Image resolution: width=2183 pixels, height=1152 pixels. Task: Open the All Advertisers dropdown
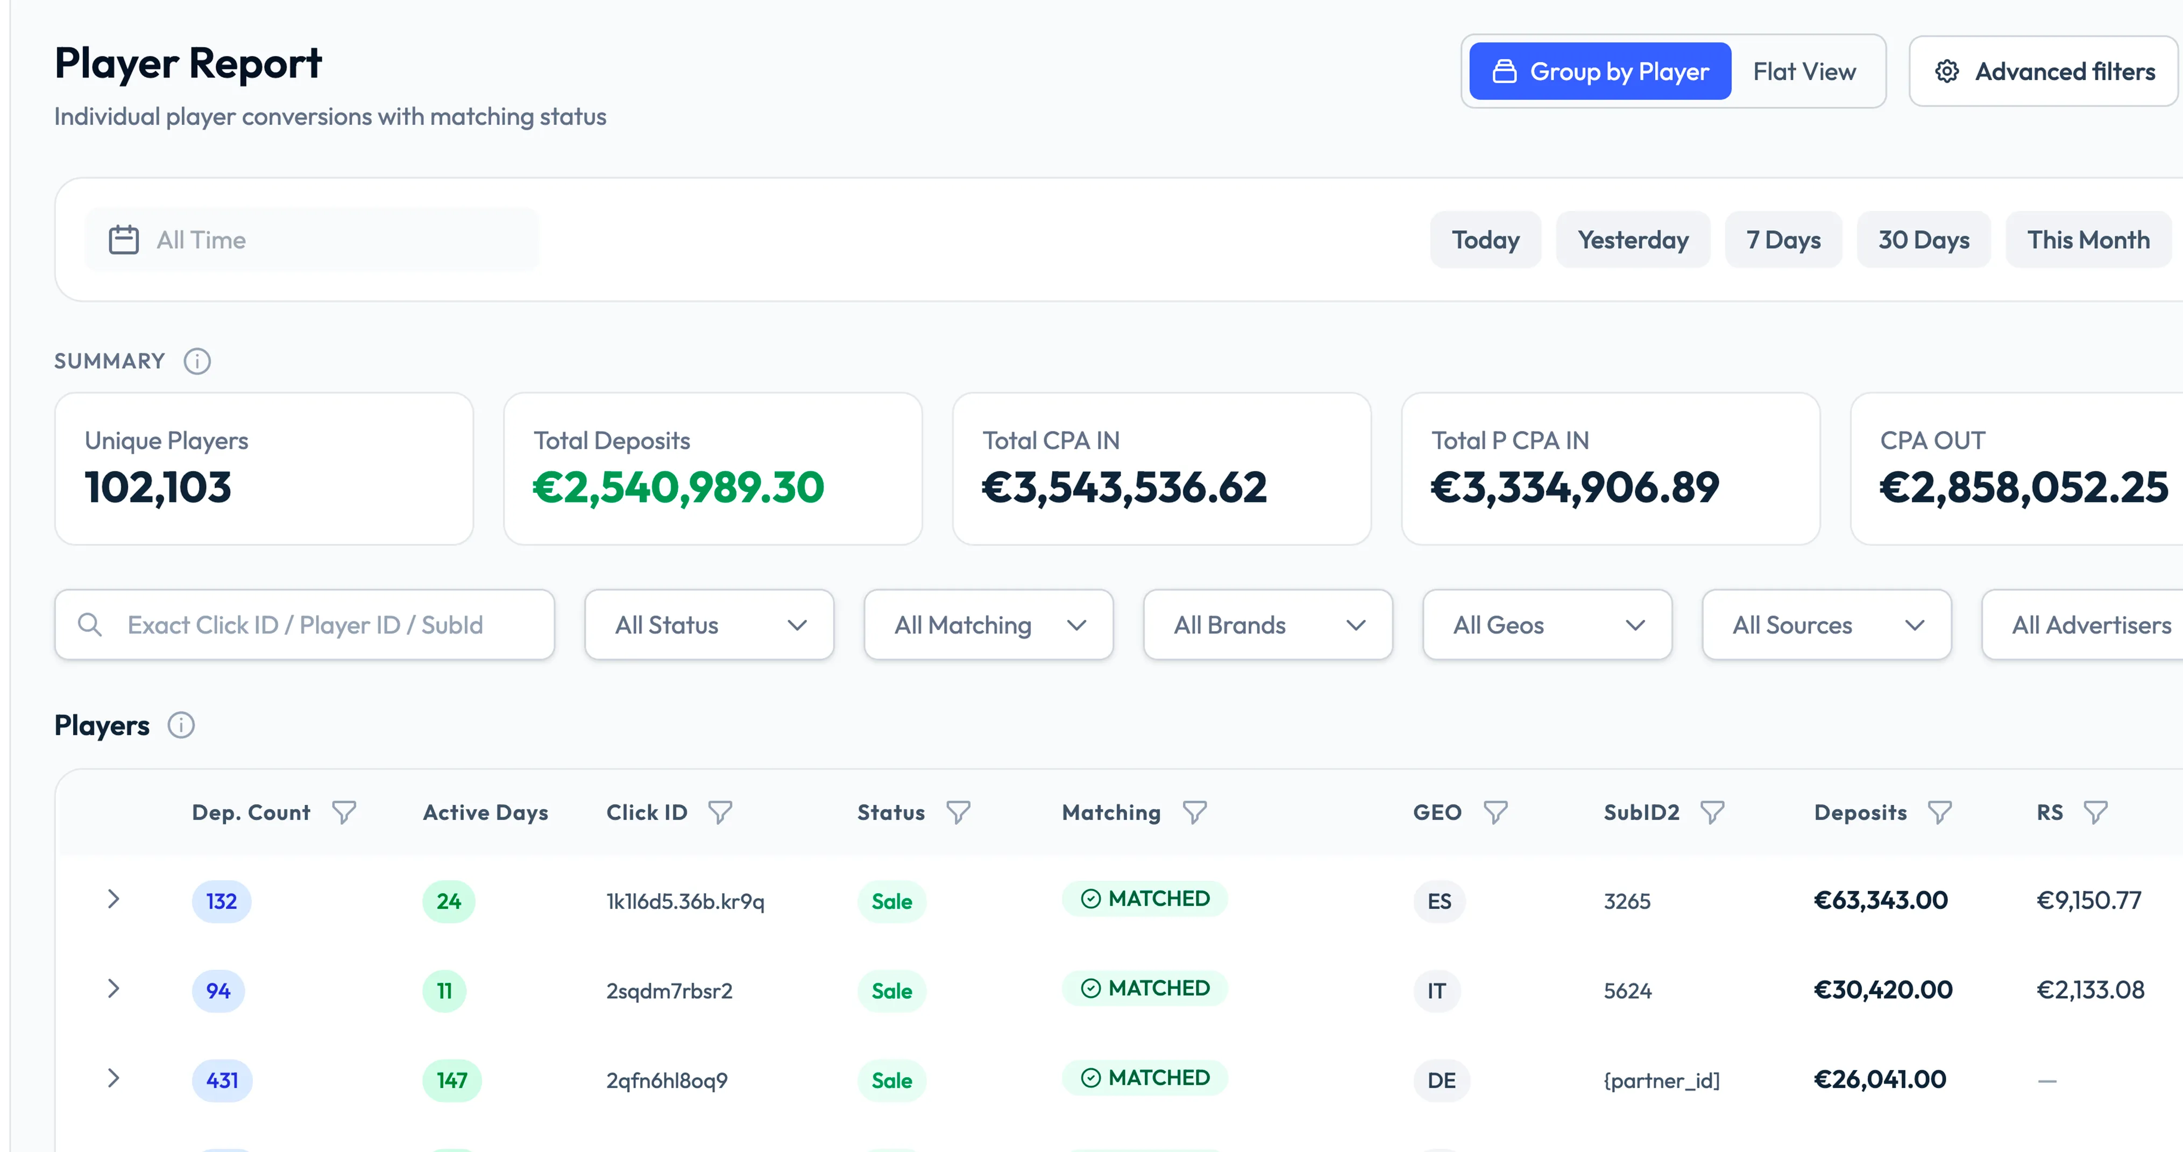(x=2083, y=625)
